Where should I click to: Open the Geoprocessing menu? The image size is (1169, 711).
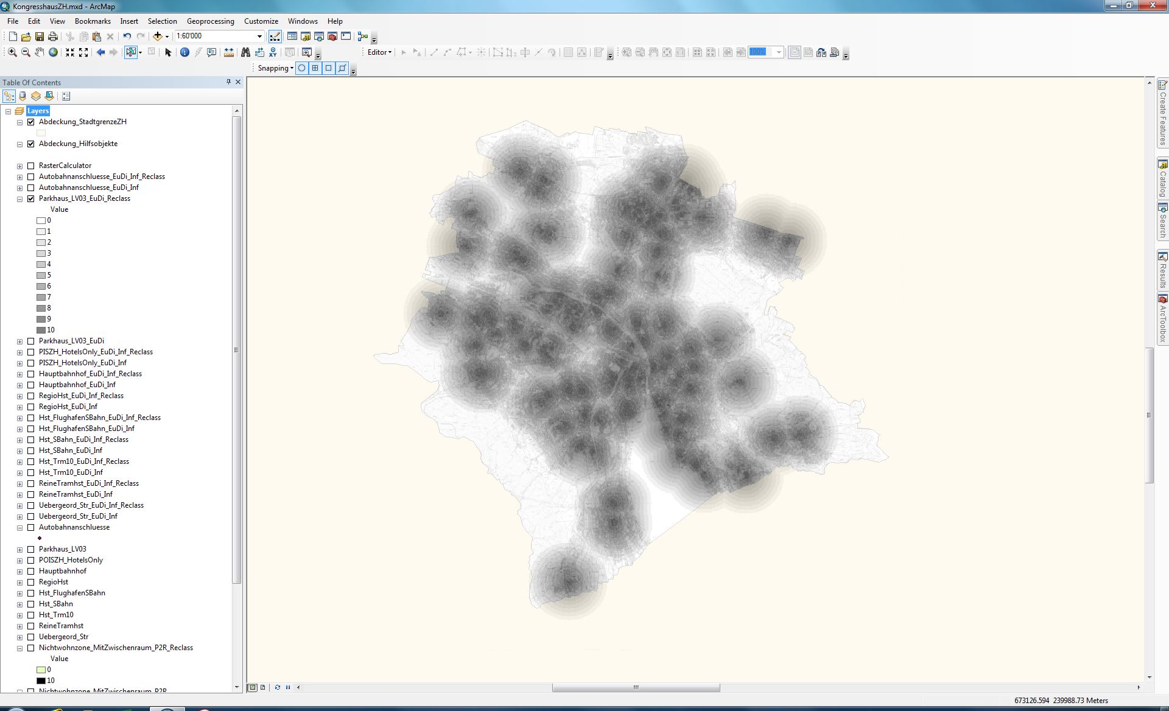(x=210, y=21)
